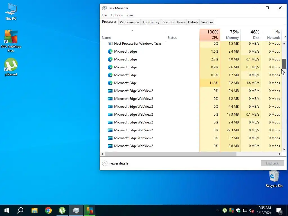The height and width of the screenshot is (216, 288).
Task: Show hidden system tray icons
Action: click(218, 210)
